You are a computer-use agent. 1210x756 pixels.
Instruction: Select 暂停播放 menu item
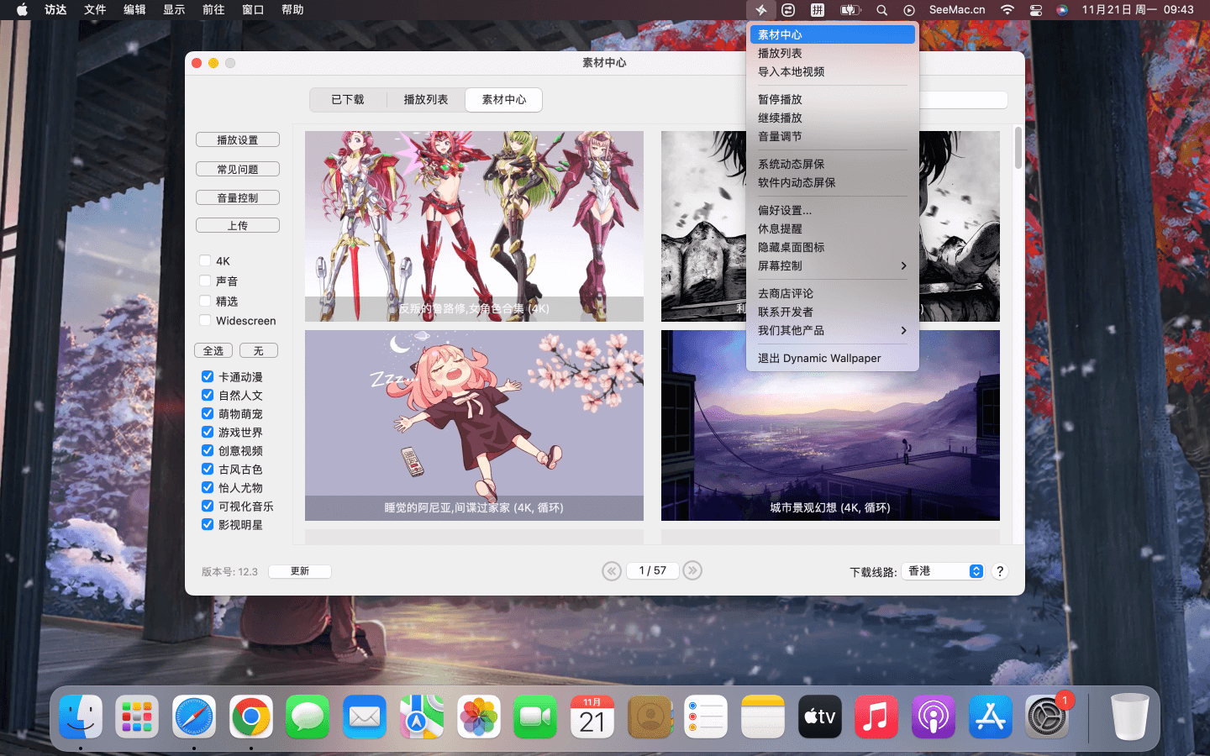pos(832,99)
